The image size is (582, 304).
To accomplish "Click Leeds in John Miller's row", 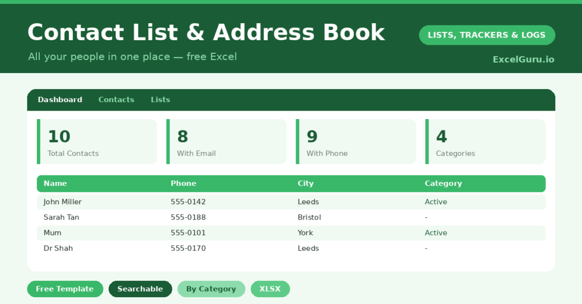I will (x=308, y=202).
